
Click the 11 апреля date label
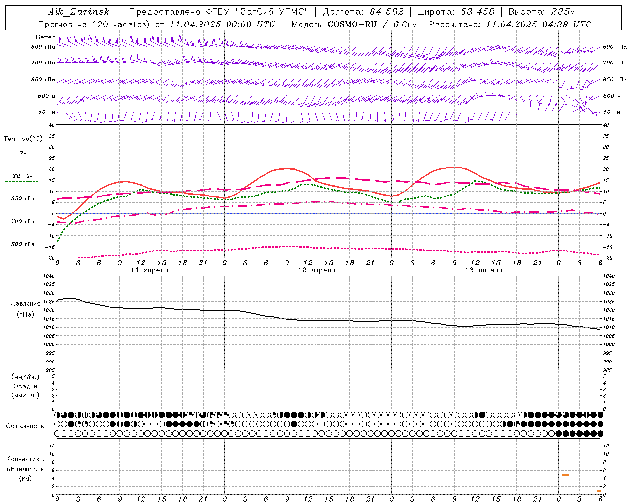coord(149,270)
